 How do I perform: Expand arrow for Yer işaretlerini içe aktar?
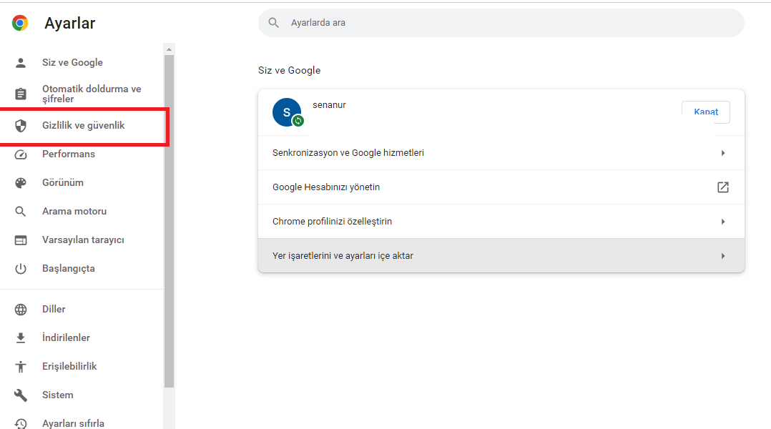pyautogui.click(x=723, y=256)
